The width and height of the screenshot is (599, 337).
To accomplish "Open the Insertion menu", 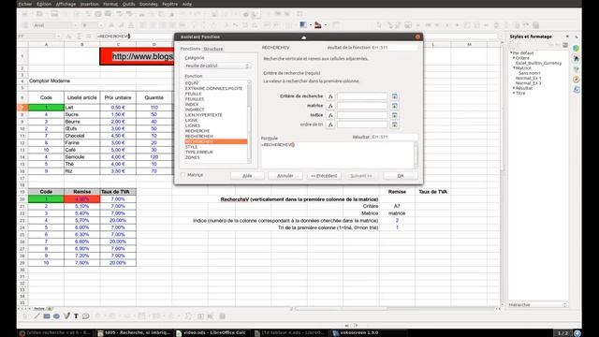I will pos(90,4).
